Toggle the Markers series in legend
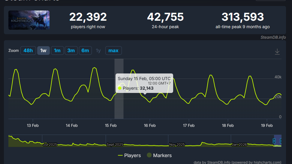 click(159, 155)
